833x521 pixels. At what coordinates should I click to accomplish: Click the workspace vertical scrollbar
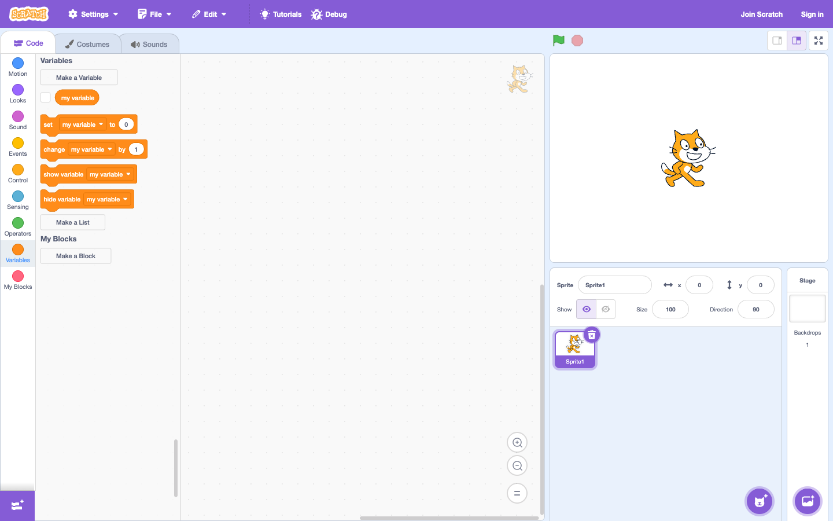tap(541, 399)
